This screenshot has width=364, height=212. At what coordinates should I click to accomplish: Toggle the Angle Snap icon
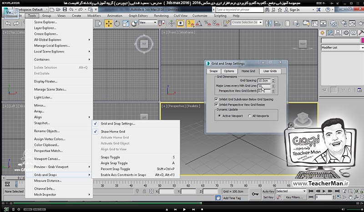pos(199,24)
